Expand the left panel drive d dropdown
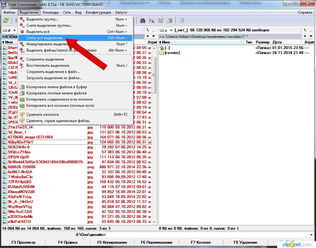Viewport: 316px width, 248px height. (15, 30)
